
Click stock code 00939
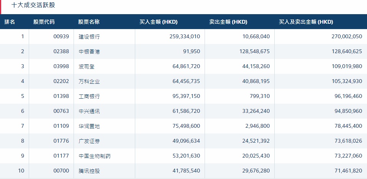[x=61, y=36]
